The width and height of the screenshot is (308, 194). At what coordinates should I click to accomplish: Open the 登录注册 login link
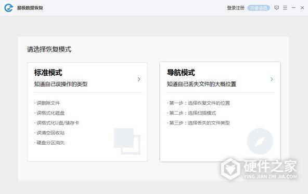pos(236,8)
